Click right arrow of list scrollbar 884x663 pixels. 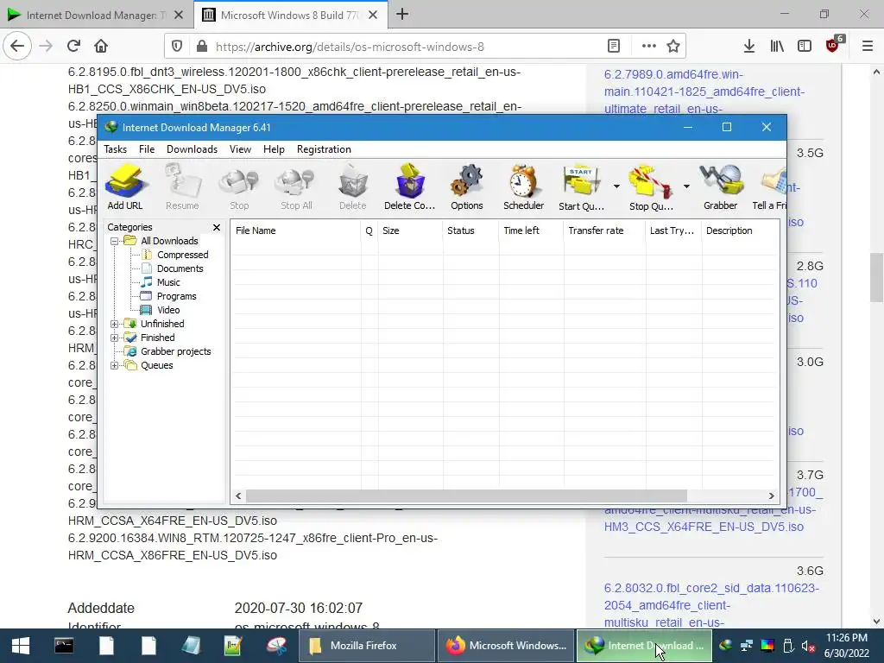(x=771, y=496)
